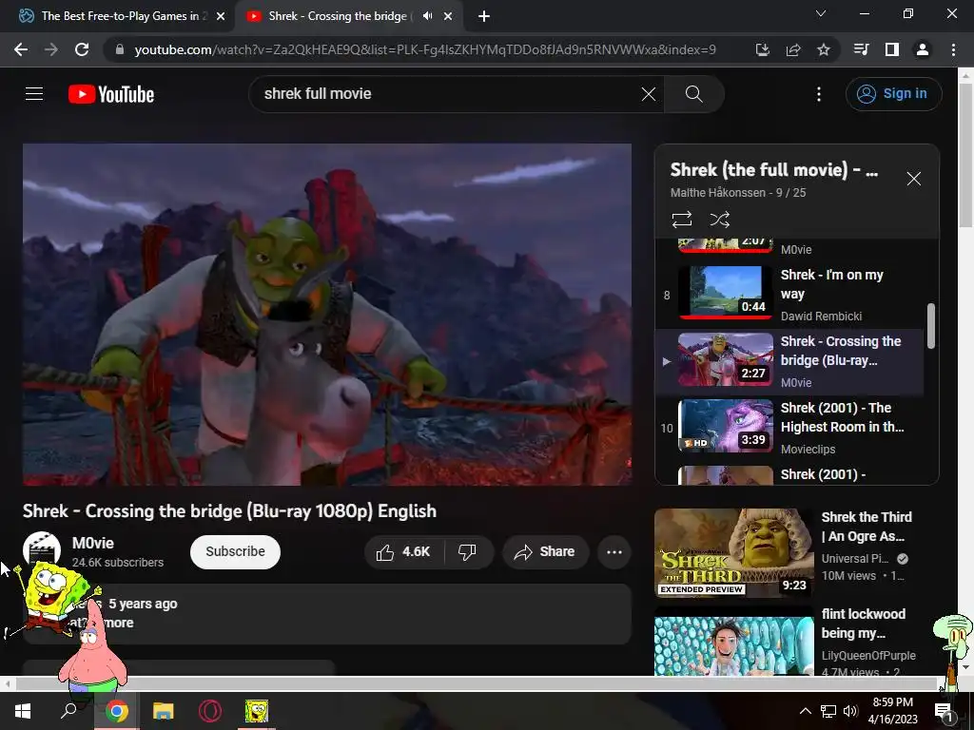Reload the YouTube page
This screenshot has height=730, width=974.
click(x=82, y=49)
